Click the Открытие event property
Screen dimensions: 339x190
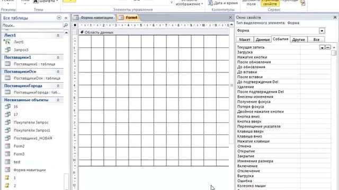point(284,151)
